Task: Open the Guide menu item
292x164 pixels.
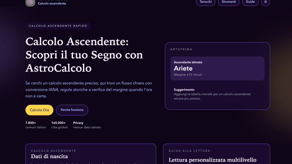Action: click(x=250, y=2)
